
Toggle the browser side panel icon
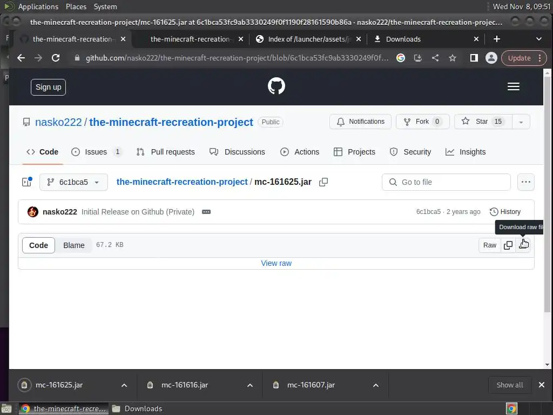click(x=474, y=58)
